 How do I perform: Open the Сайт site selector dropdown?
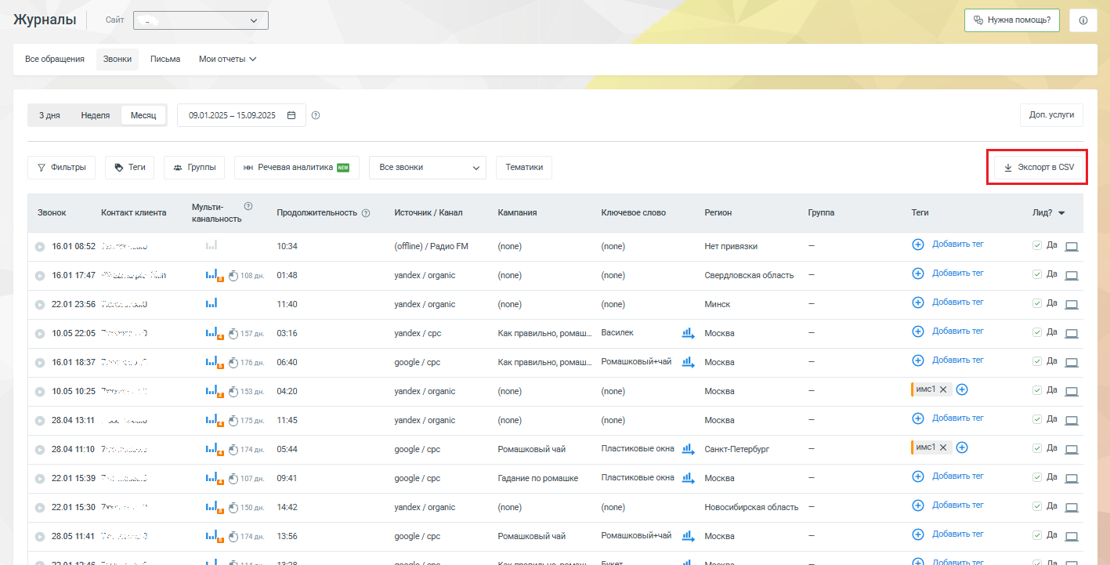[x=201, y=20]
